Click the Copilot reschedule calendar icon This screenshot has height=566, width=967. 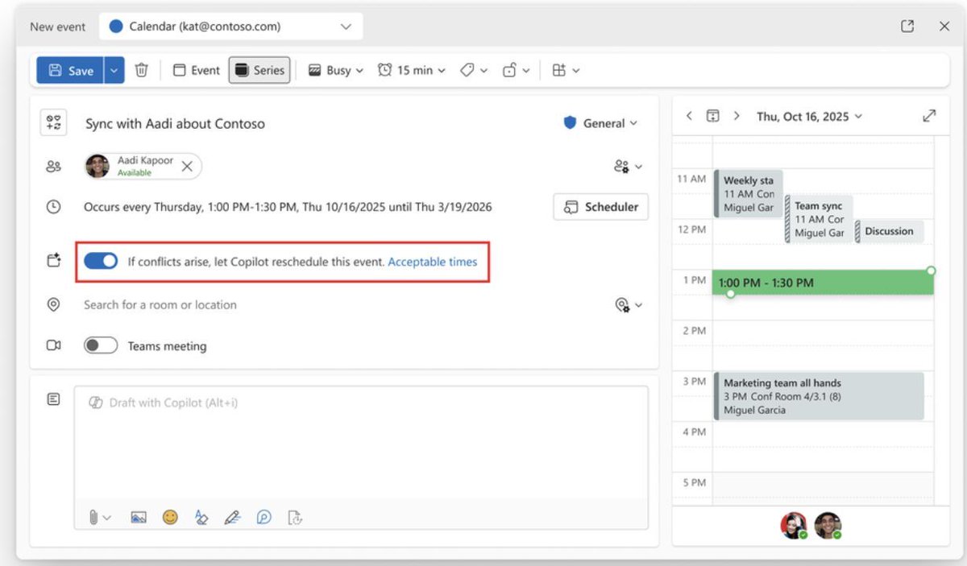[54, 261]
